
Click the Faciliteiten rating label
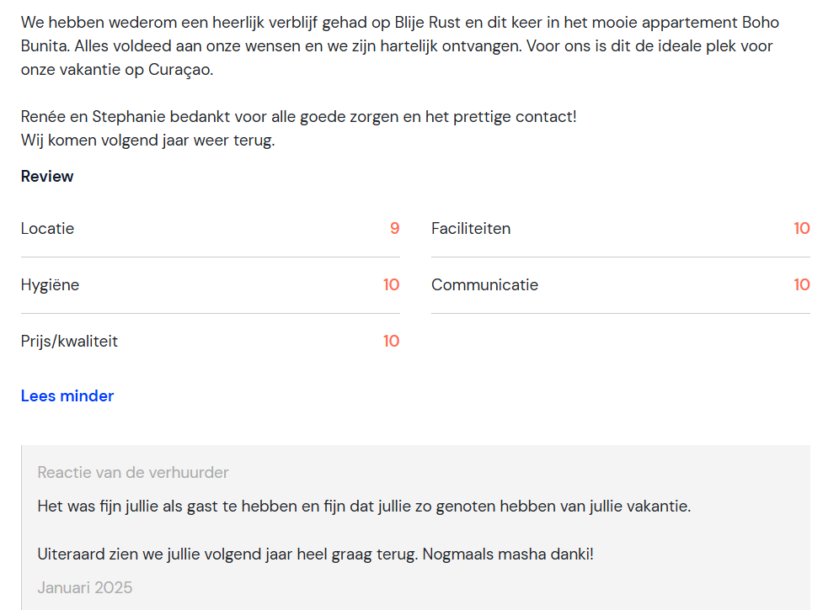(471, 229)
